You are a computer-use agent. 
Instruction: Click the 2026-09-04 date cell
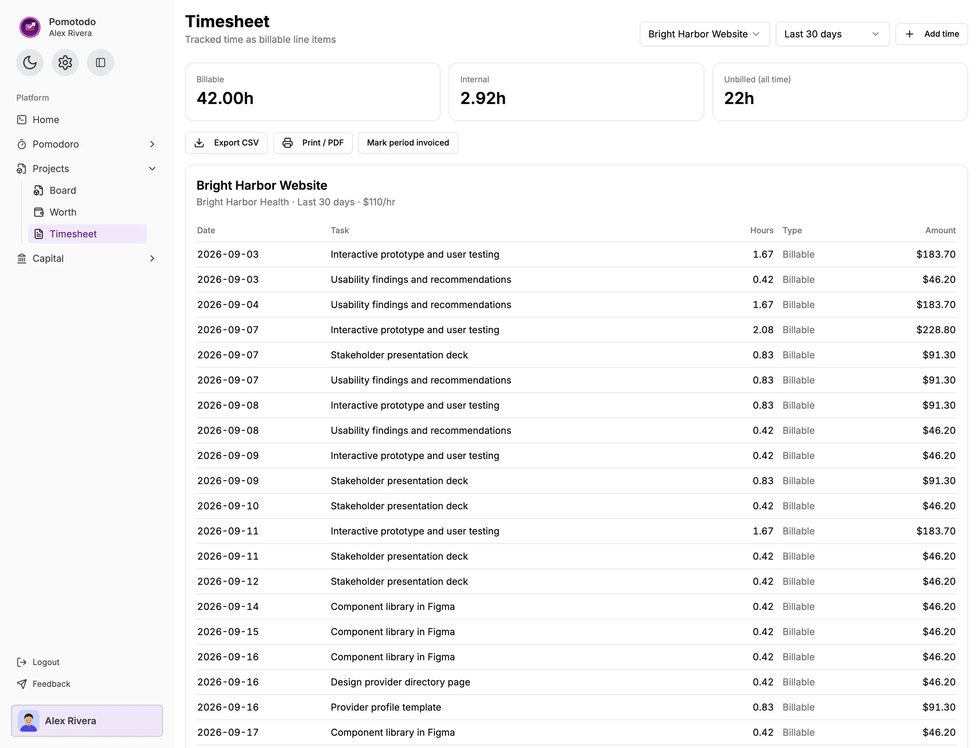pyautogui.click(x=228, y=305)
